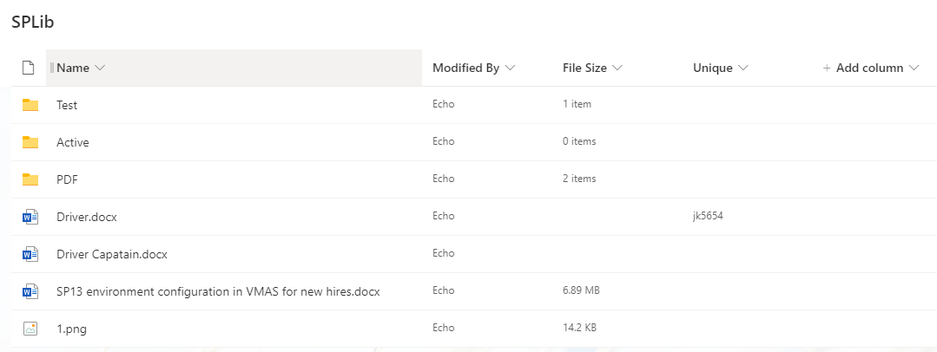Viewport: 937px width, 352px height.
Task: Click the Word icon beside Driver.docx
Action: click(30, 217)
